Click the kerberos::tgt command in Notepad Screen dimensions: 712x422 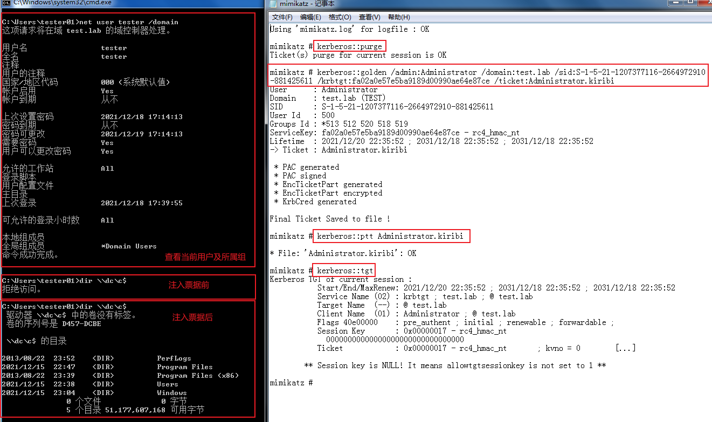tap(345, 271)
